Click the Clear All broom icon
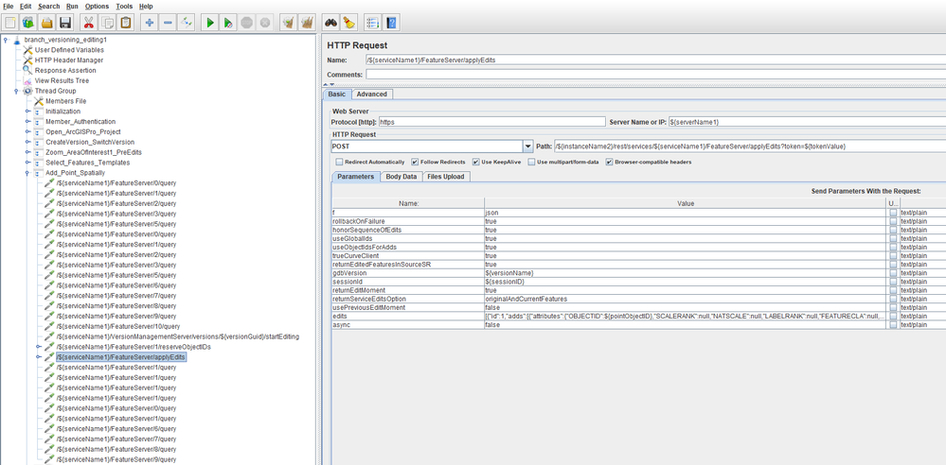 tap(307, 23)
